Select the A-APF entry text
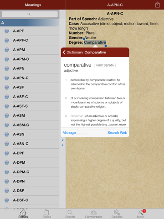164x219 pixels. click(x=18, y=31)
